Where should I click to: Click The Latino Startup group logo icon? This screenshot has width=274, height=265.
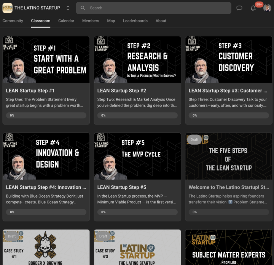7,8
